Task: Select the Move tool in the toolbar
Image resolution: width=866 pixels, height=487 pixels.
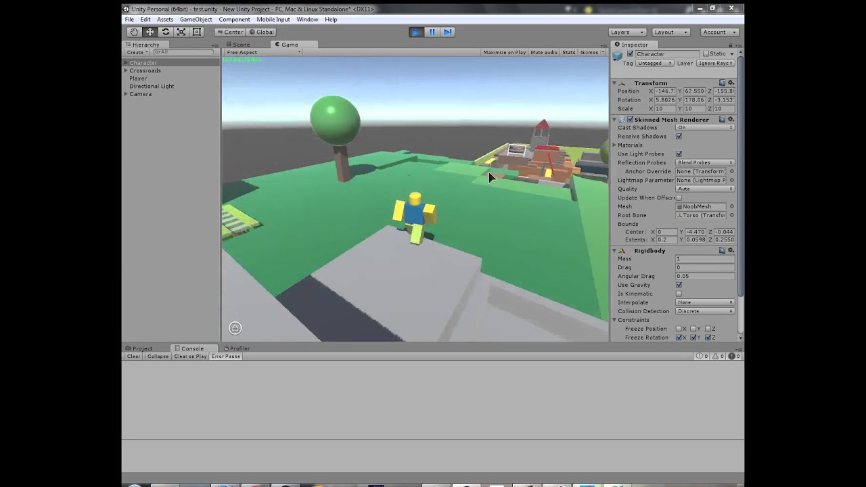Action: (150, 32)
